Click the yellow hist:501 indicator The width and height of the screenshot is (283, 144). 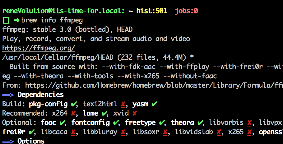pyautogui.click(x=152, y=11)
